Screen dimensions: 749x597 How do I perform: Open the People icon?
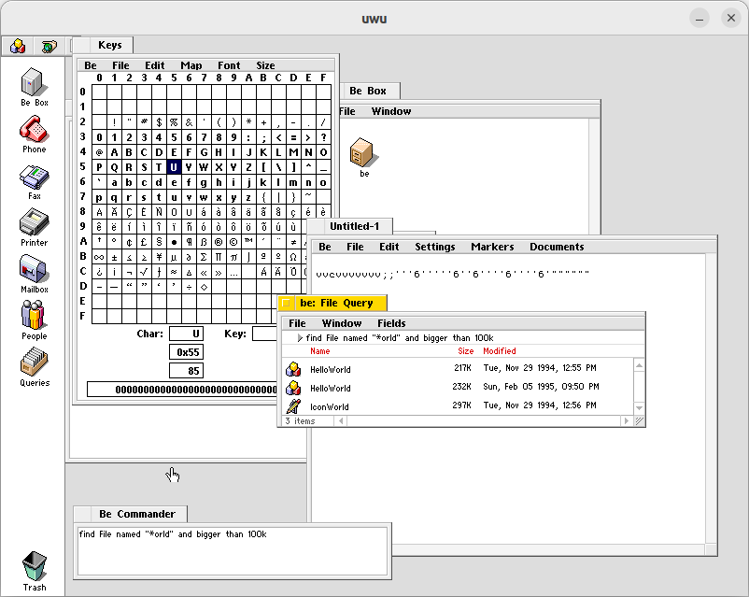click(34, 318)
